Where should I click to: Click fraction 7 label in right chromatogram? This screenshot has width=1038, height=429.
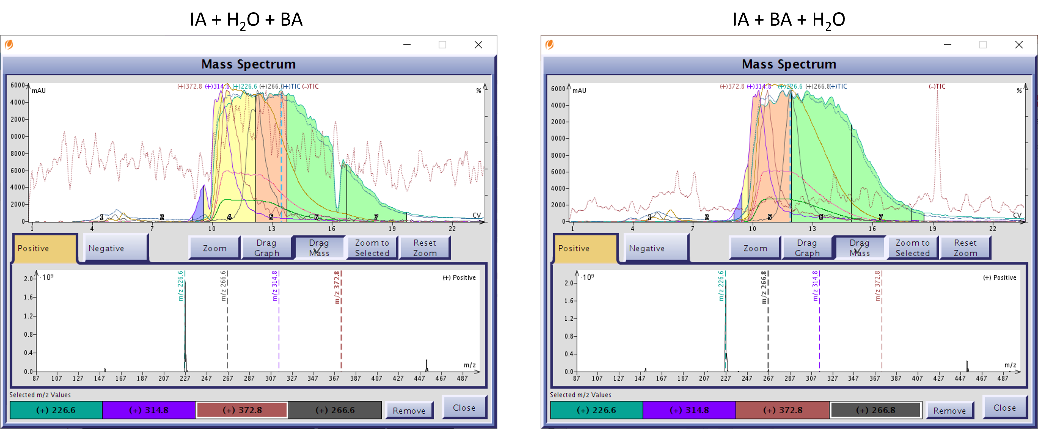tap(881, 217)
